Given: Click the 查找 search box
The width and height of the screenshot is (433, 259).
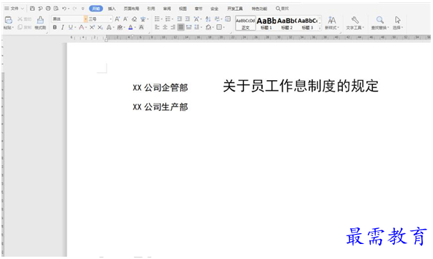Looking at the screenshot, I should point(282,9).
